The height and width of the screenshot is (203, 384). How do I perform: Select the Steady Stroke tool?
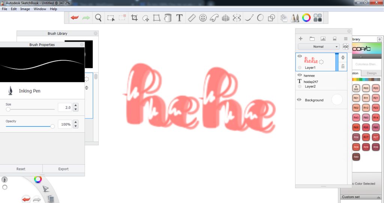pos(249,18)
